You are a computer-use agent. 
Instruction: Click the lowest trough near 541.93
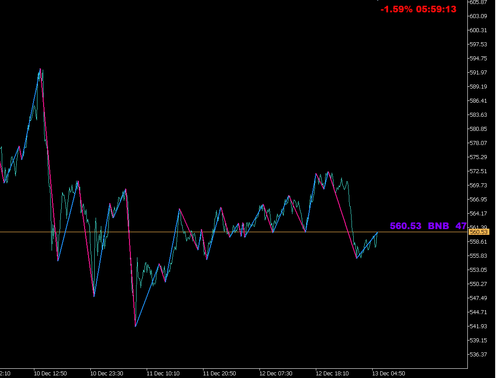pos(136,326)
